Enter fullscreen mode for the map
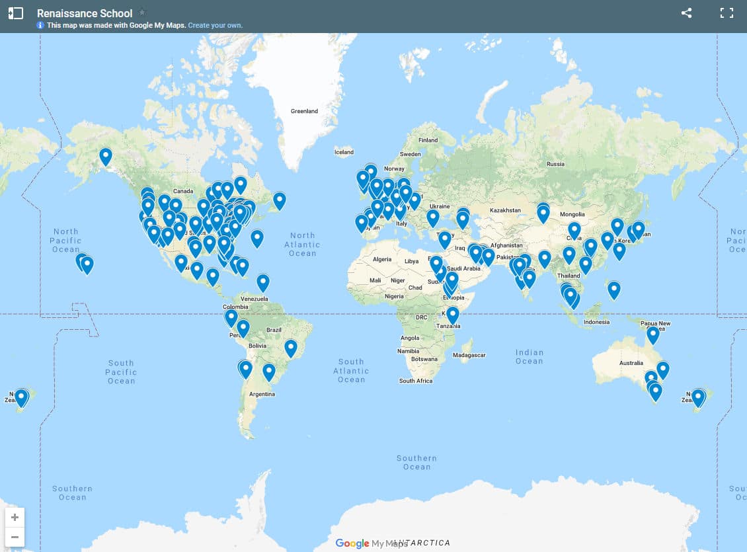This screenshot has width=747, height=552. [x=727, y=13]
